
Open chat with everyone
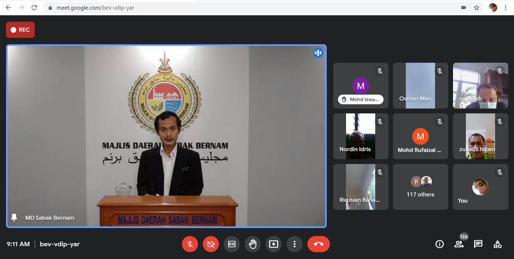click(478, 244)
